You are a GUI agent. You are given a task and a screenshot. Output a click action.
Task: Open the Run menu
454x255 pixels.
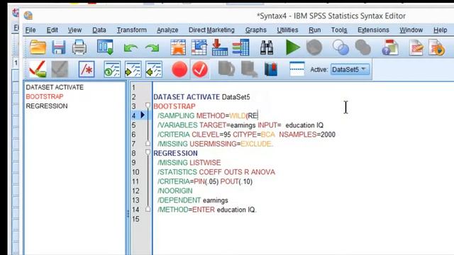tap(315, 30)
